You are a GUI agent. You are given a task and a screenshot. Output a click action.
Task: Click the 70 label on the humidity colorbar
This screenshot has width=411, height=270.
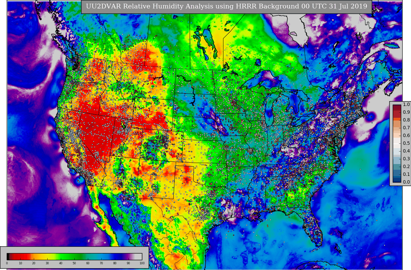pyautogui.click(x=101, y=263)
